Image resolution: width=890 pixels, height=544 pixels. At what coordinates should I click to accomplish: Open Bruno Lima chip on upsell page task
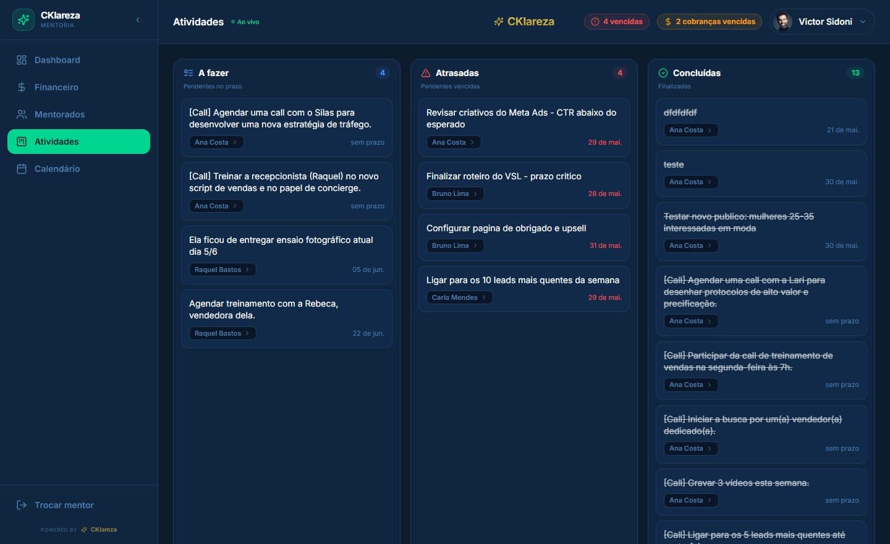pos(455,245)
